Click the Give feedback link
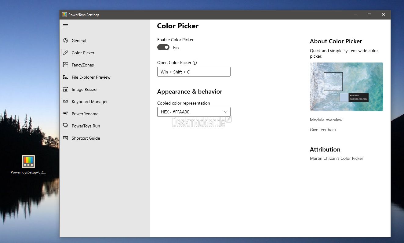Image resolution: width=404 pixels, height=243 pixels. [323, 130]
